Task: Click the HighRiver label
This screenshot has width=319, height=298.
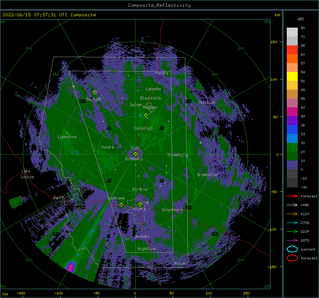Action: [147, 249]
